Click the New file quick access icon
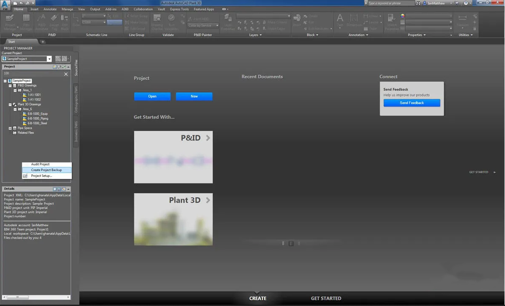 pyautogui.click(x=15, y=3)
